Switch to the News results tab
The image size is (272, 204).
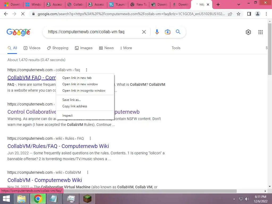click(x=106, y=48)
